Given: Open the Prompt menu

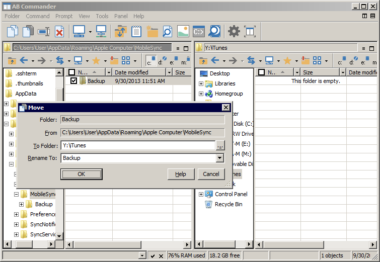Looking at the screenshot, I should coord(64,16).
